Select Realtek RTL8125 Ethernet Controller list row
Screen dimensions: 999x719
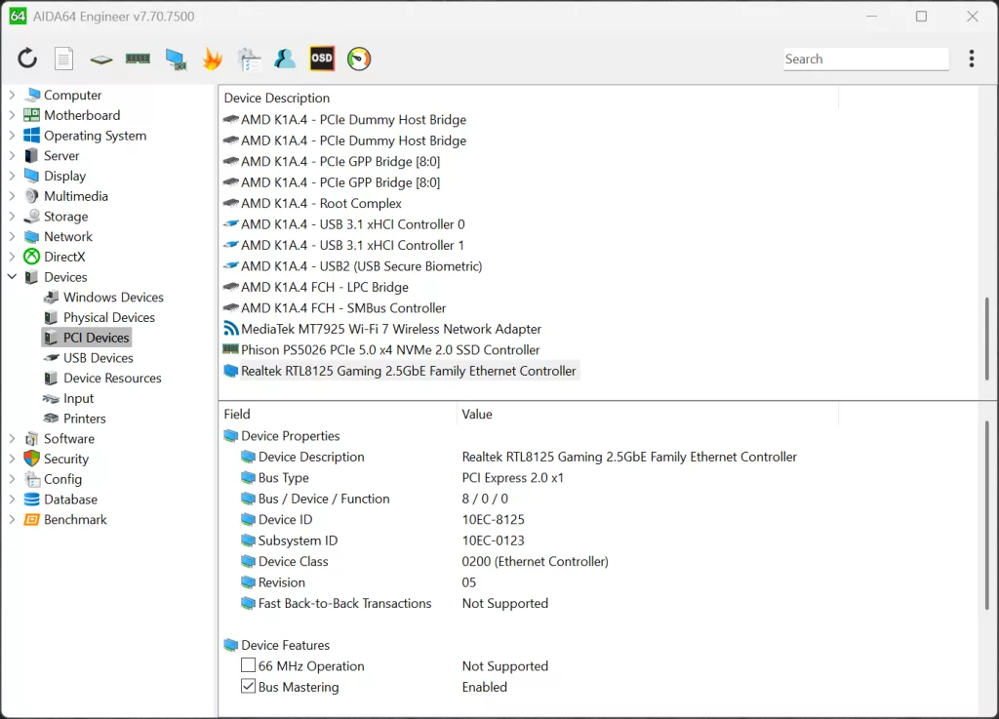point(409,371)
